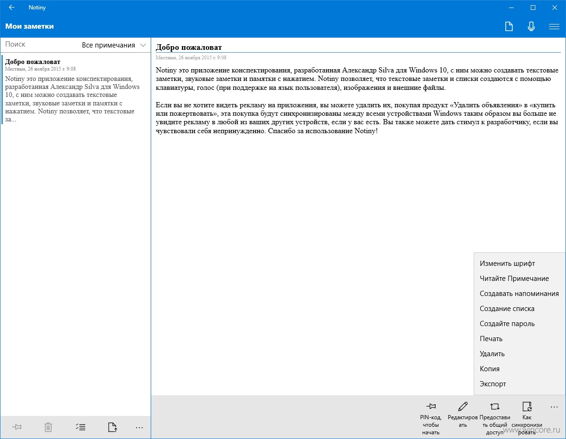566x439 pixels.
Task: Open the hamburger menu
Action: tap(554, 26)
